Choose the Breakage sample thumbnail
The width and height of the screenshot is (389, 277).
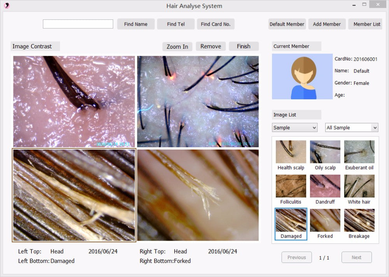click(x=359, y=221)
